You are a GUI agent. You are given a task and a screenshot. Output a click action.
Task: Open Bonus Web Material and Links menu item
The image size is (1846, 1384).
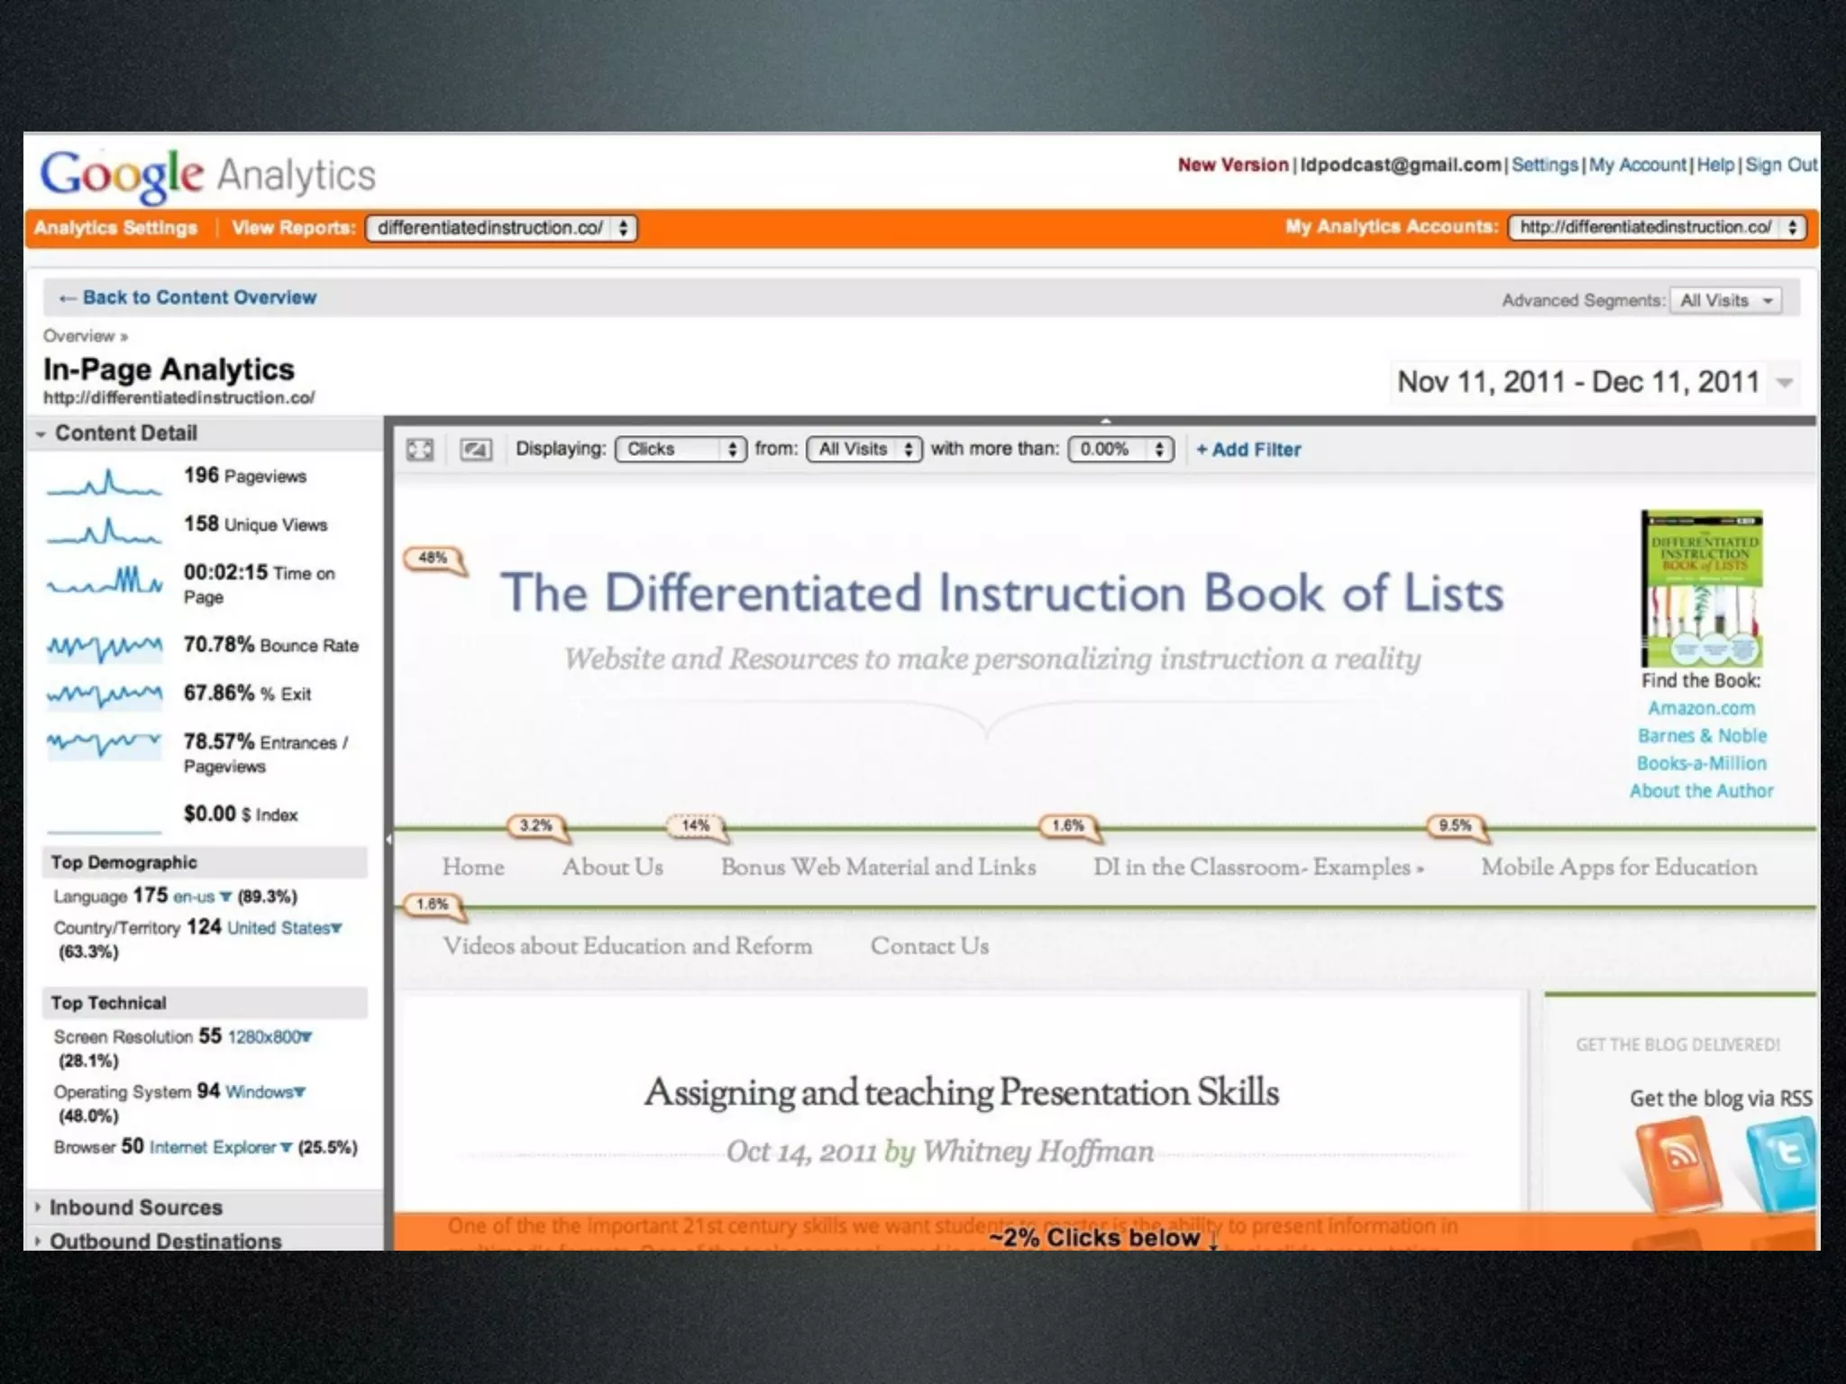[x=878, y=867]
